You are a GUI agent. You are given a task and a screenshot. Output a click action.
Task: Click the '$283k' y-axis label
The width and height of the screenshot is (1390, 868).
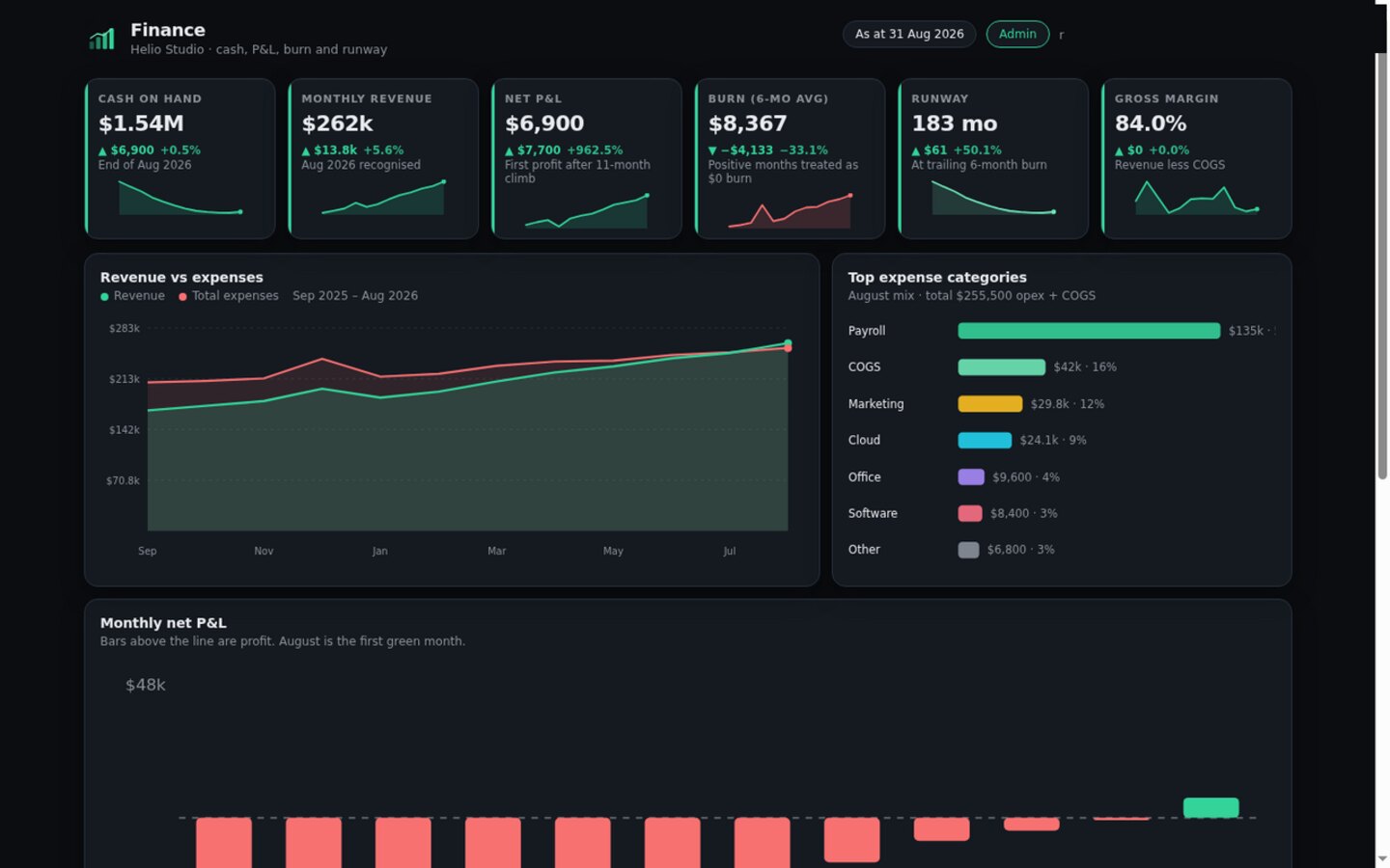(x=125, y=329)
